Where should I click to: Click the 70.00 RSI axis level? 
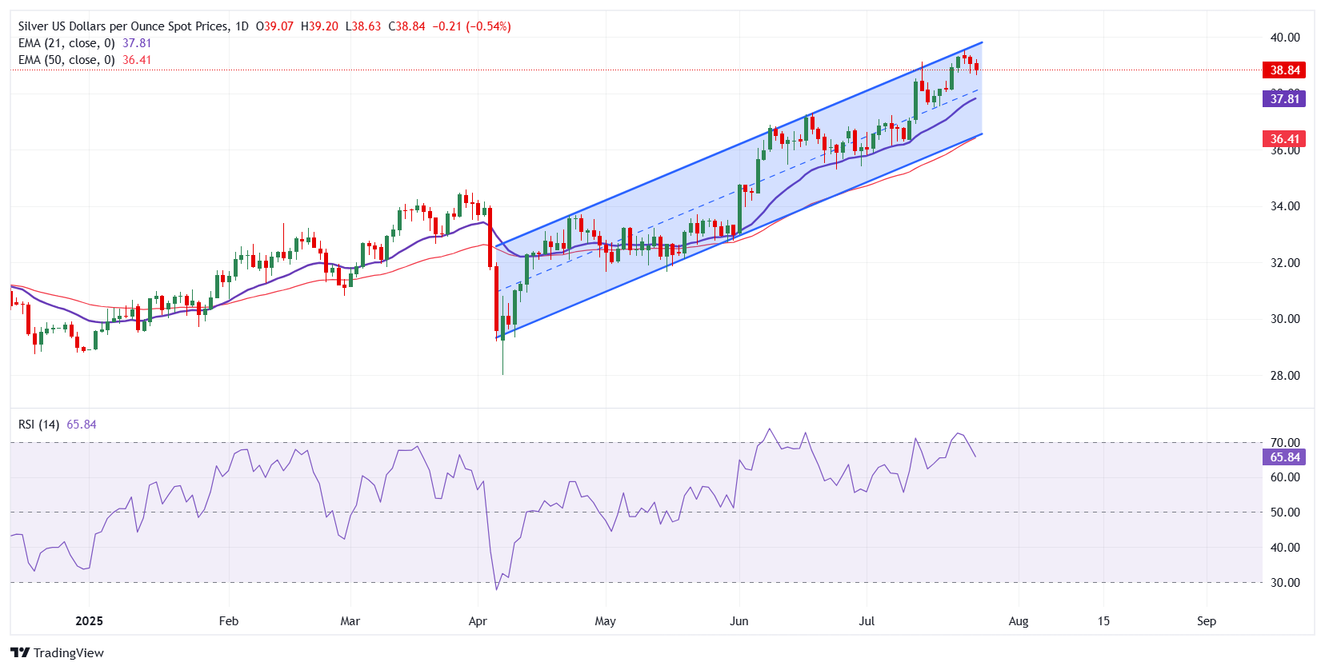[x=1284, y=442]
